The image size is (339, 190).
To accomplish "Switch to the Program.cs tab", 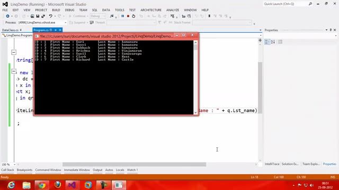I will click(x=41, y=30).
